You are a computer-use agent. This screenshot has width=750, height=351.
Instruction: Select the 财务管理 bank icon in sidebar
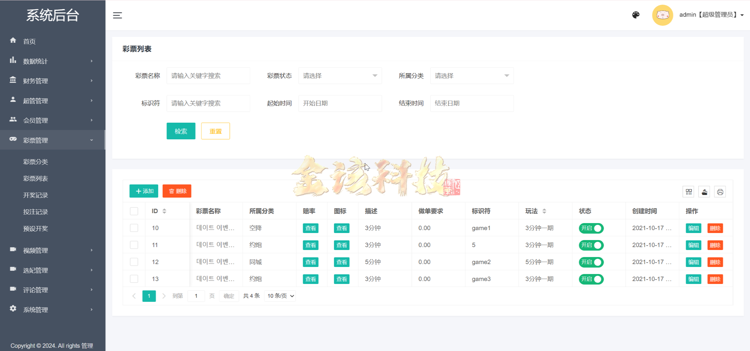[x=13, y=81]
